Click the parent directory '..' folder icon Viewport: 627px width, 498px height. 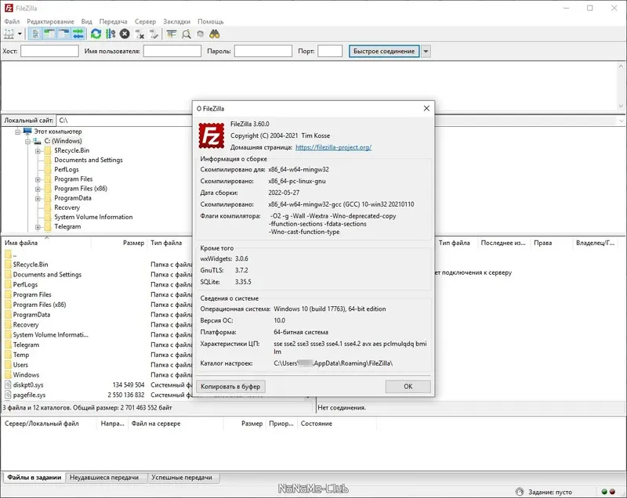point(8,254)
